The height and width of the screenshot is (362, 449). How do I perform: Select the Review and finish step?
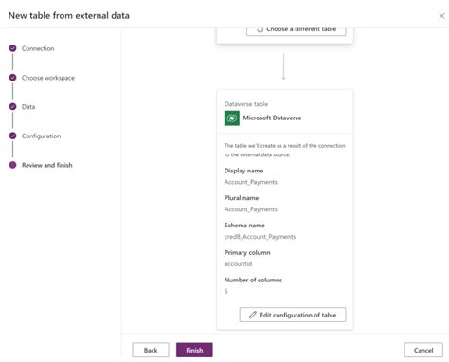tap(47, 165)
